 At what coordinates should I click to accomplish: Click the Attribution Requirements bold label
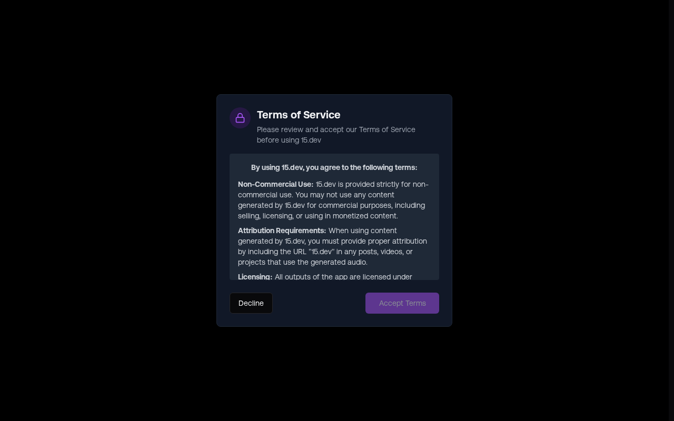click(x=282, y=230)
